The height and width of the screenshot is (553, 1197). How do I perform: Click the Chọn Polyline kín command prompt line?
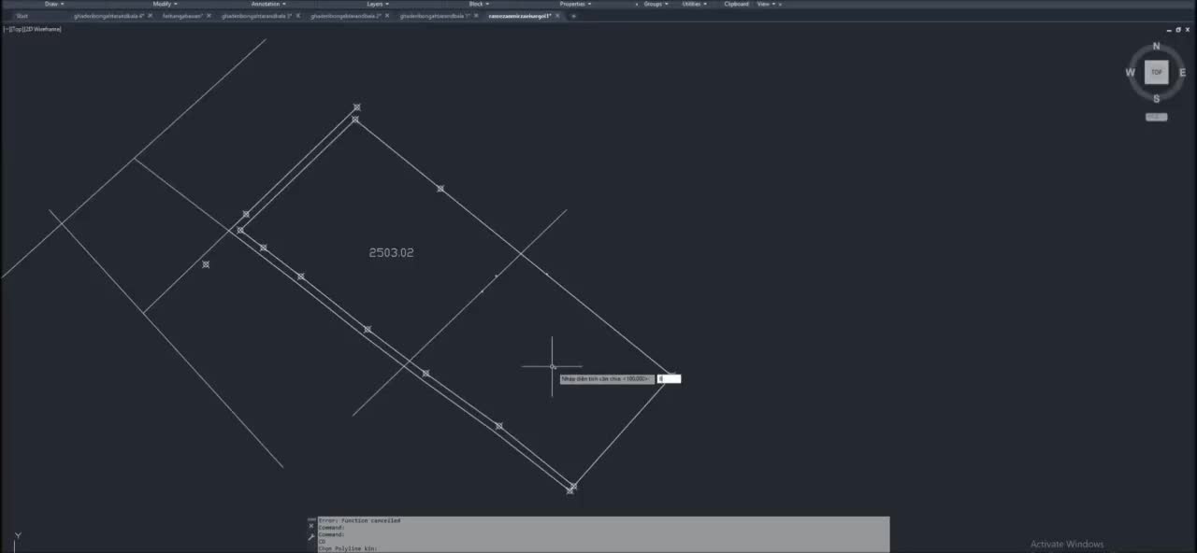[x=348, y=548]
